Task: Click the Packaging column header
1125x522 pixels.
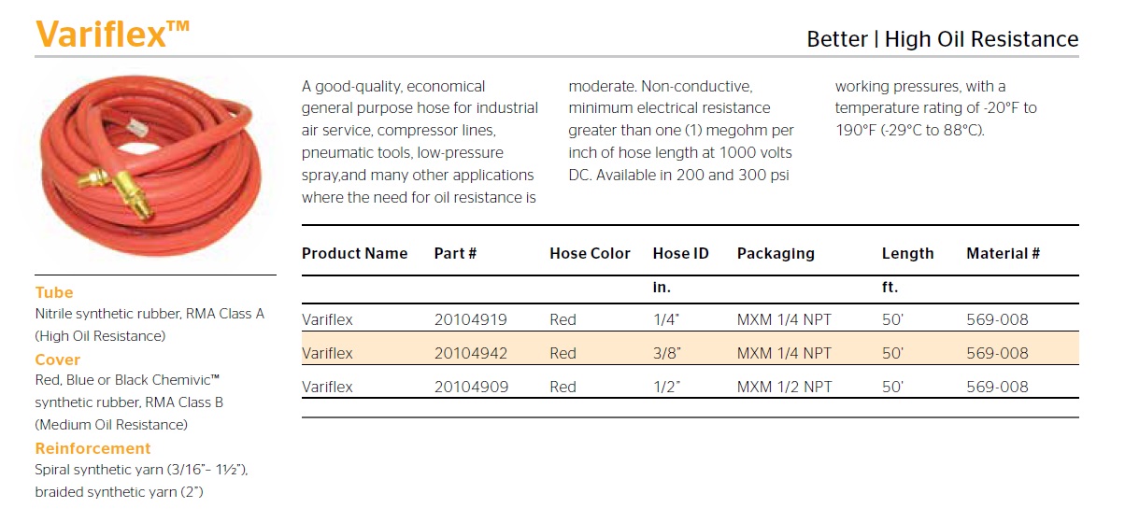Action: pyautogui.click(x=776, y=253)
